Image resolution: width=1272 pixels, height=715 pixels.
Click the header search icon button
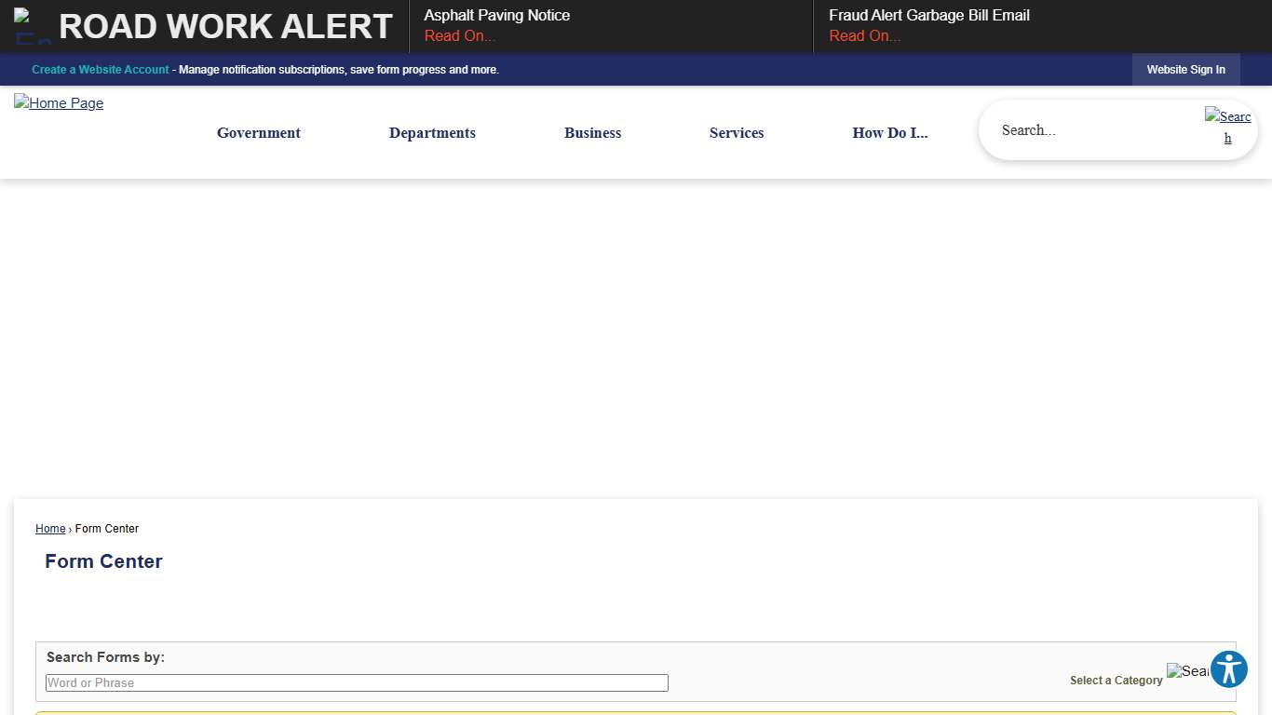[1227, 127]
